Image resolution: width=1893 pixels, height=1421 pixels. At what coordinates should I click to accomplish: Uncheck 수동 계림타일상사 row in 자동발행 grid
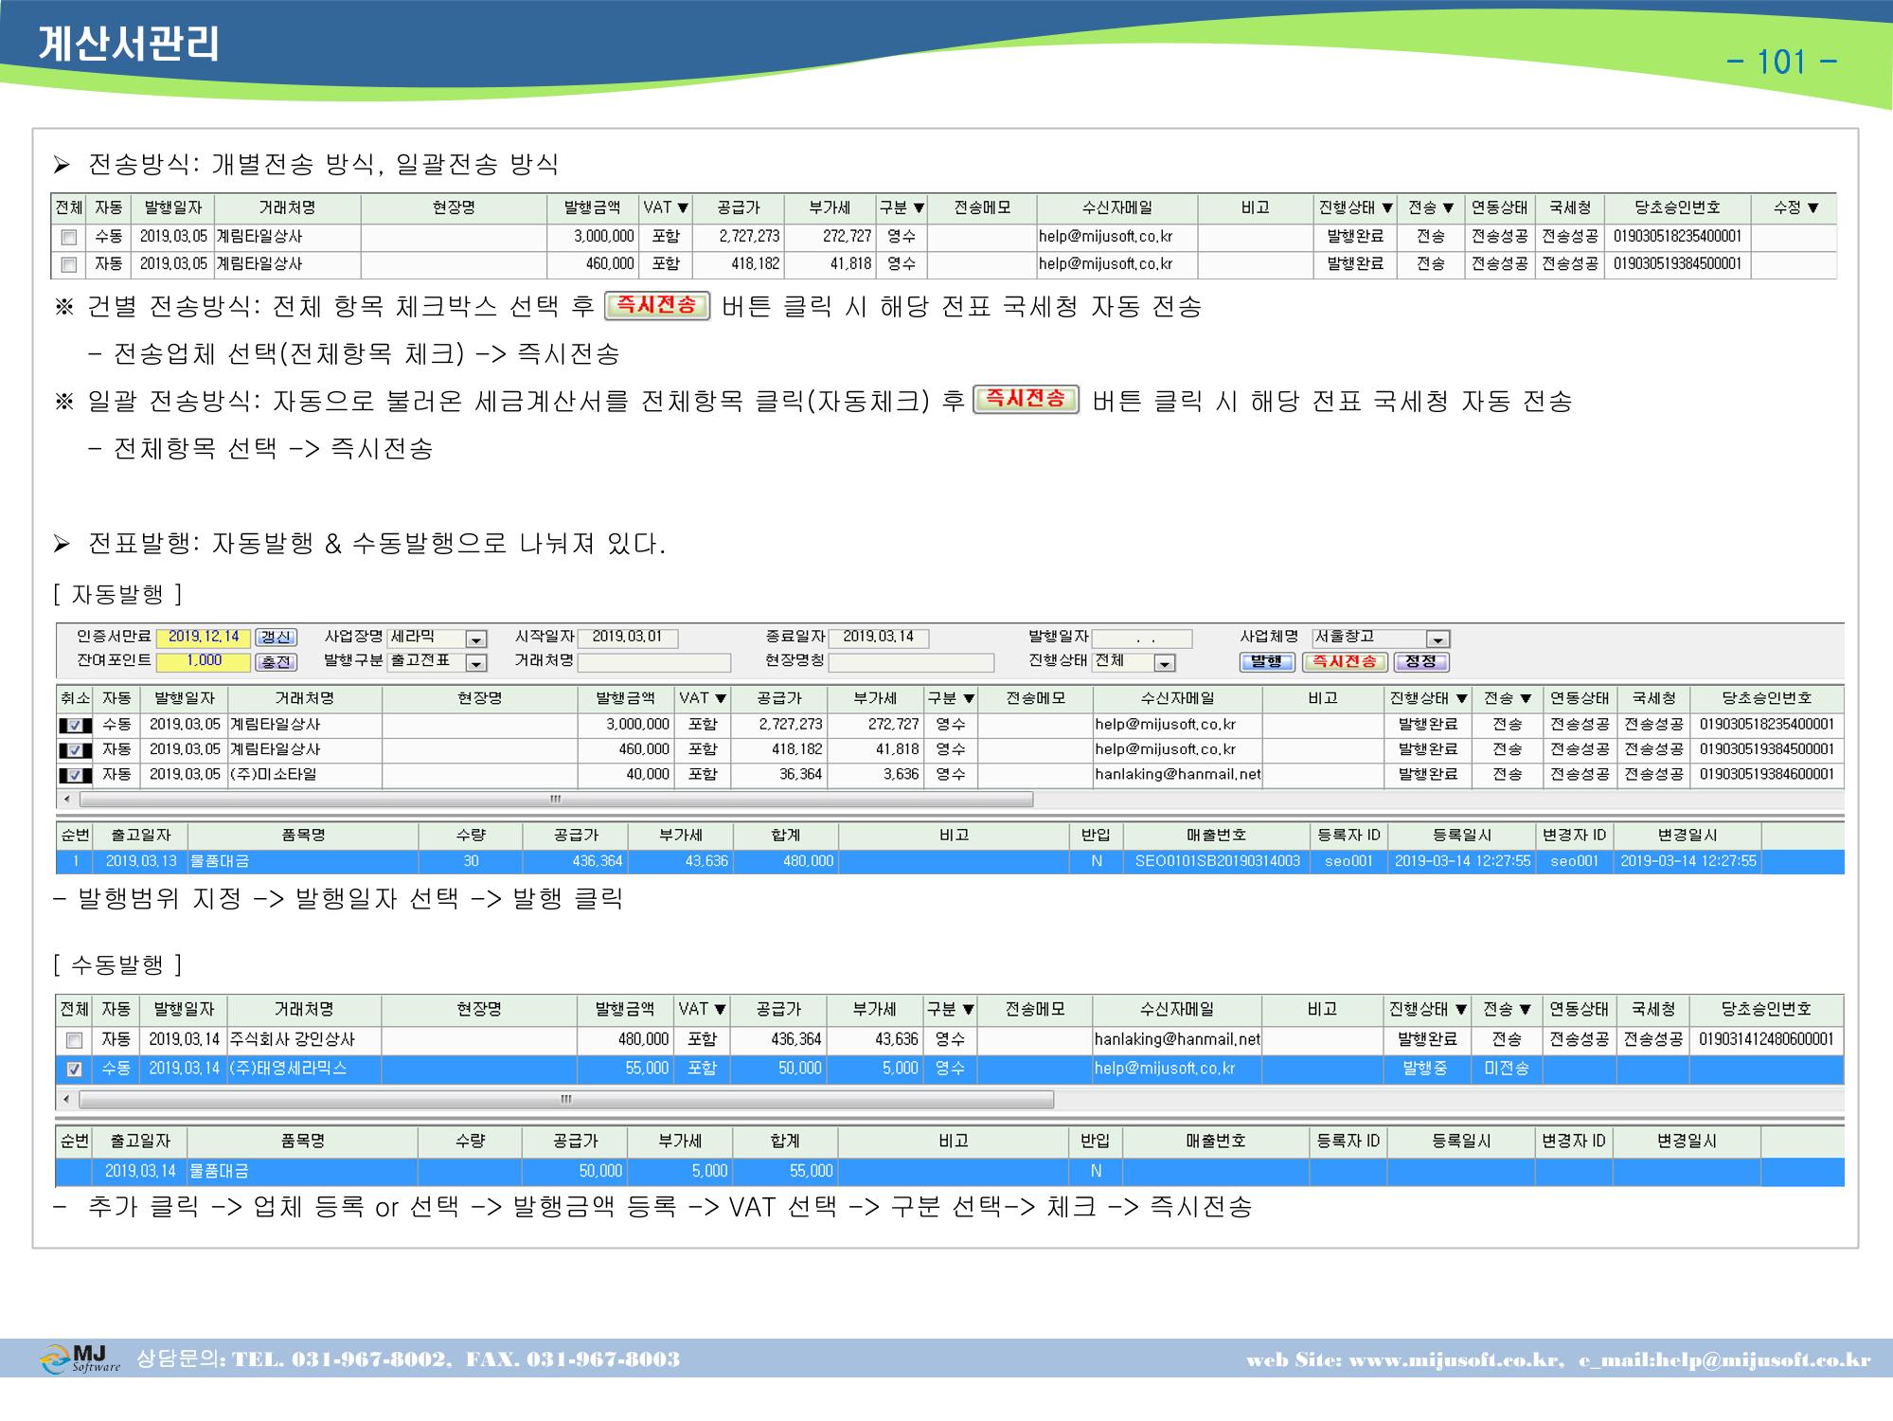75,726
